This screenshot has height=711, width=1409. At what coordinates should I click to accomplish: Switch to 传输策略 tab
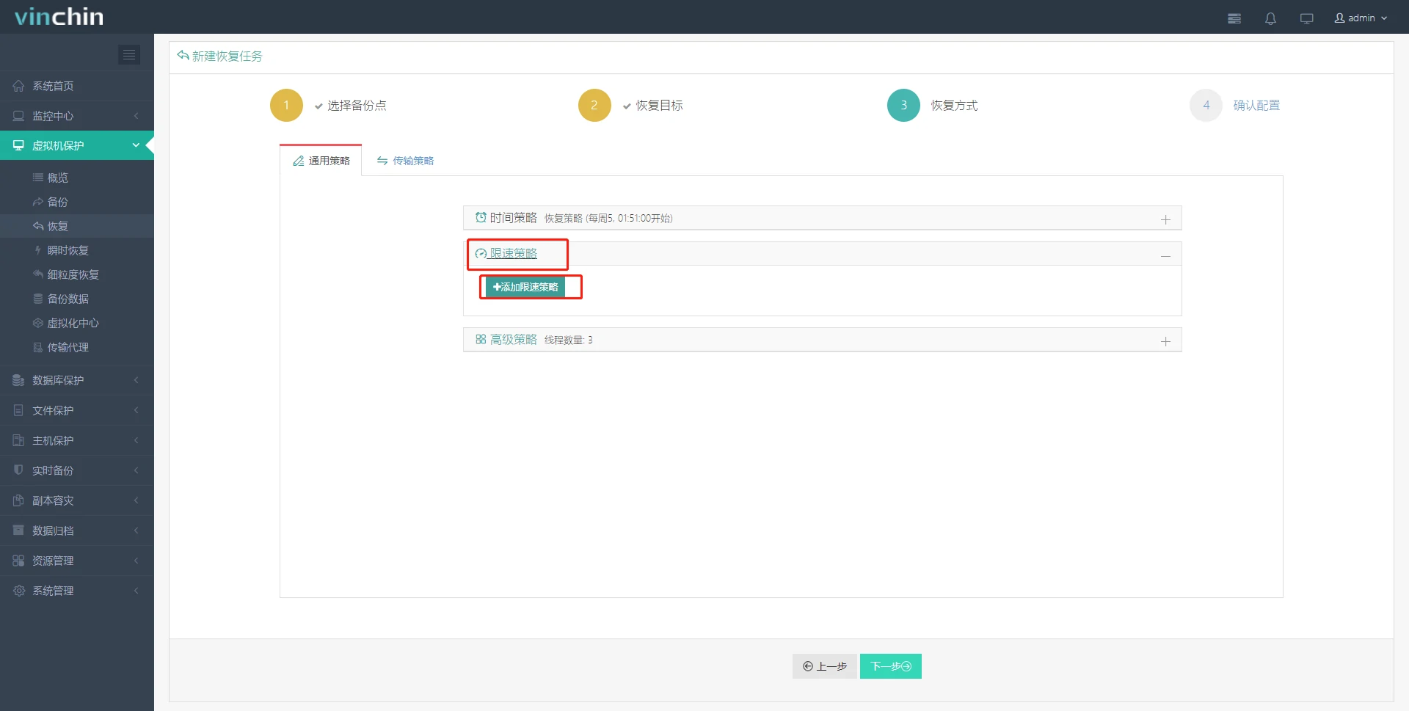405,161
